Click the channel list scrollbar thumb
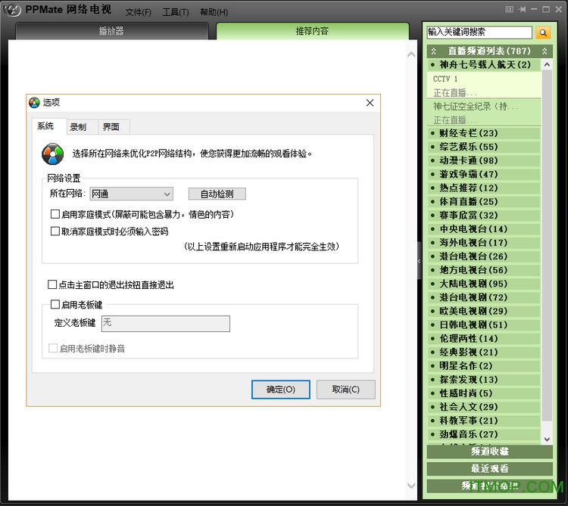This screenshot has height=506, width=568. coord(547,246)
